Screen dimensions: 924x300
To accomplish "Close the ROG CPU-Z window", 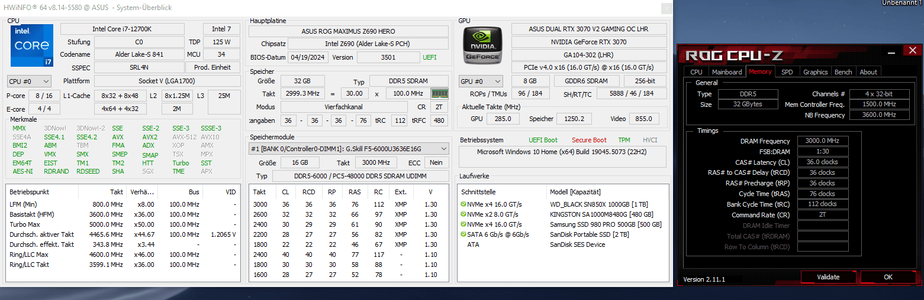I will (911, 51).
